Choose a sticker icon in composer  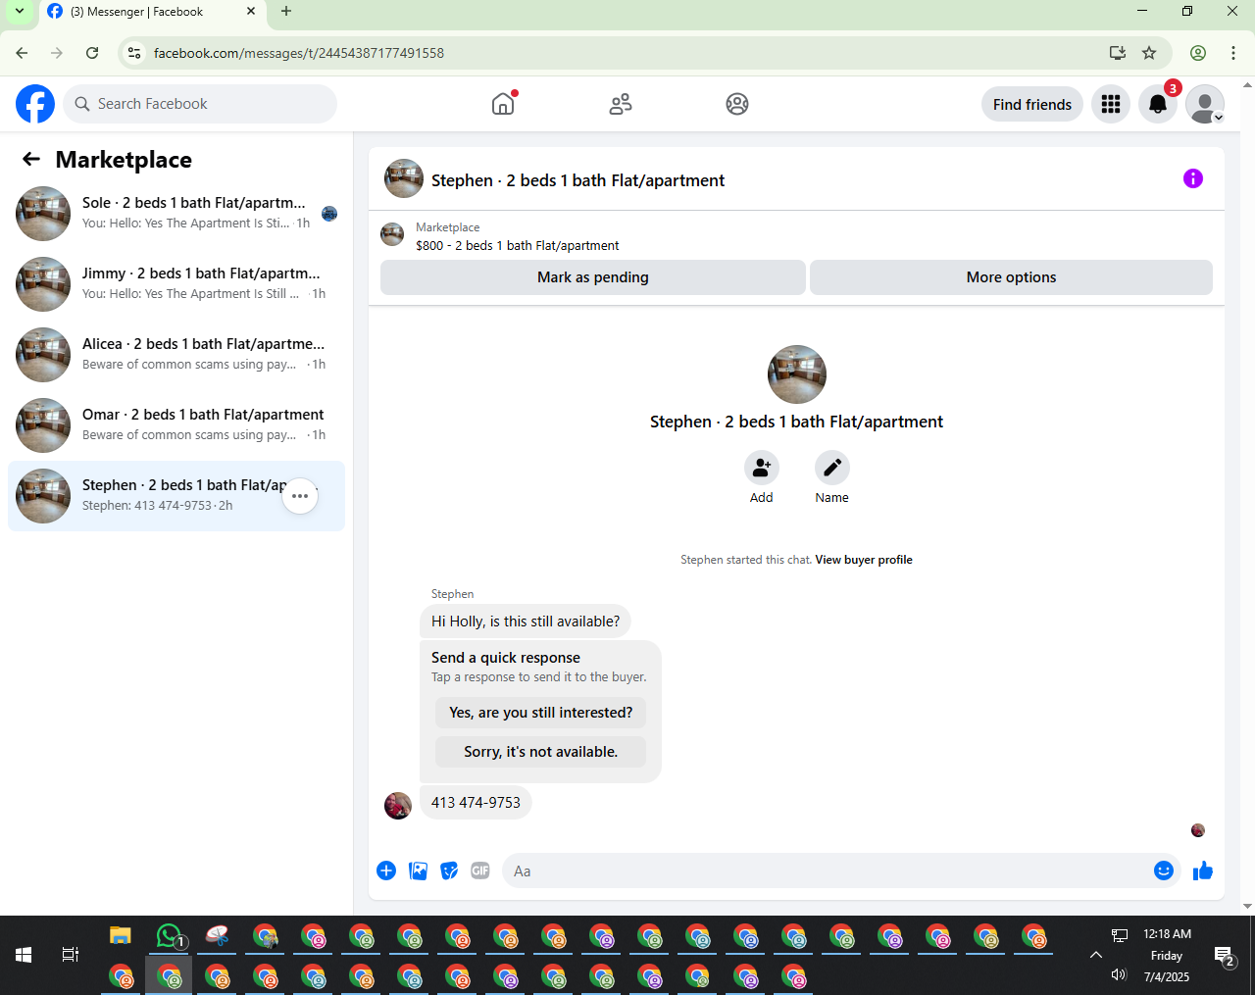click(x=449, y=871)
